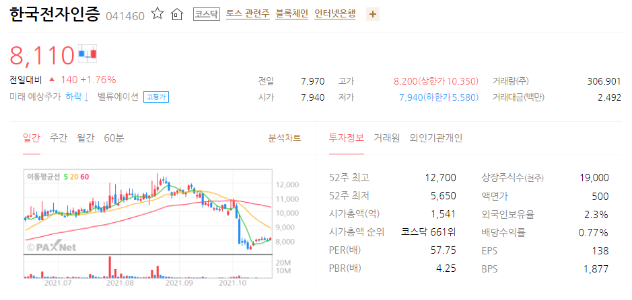Open the 코스닥 market badge

tap(207, 15)
